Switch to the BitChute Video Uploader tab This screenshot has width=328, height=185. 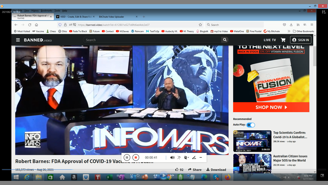coord(111,17)
